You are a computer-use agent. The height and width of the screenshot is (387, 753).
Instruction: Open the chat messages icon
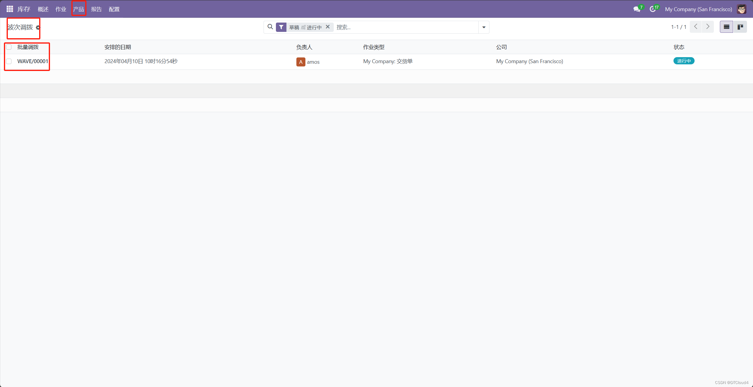(x=636, y=9)
